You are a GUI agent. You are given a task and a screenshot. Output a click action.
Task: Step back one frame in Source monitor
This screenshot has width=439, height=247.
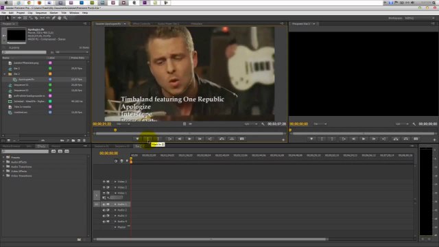(x=180, y=139)
